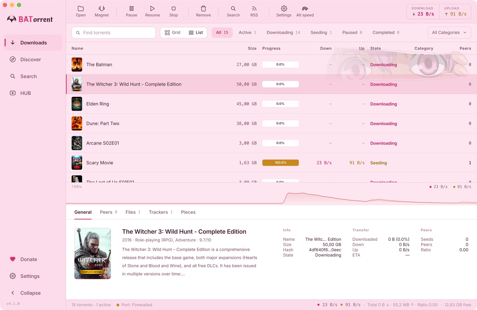Sort by the Size column header

click(252, 48)
